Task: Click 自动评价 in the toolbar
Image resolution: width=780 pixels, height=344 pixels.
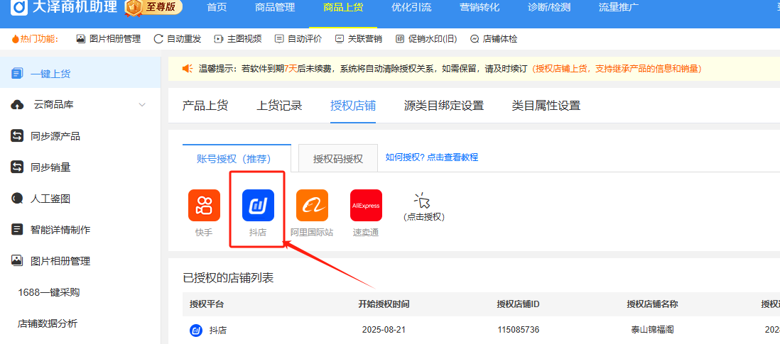Action: pos(298,39)
